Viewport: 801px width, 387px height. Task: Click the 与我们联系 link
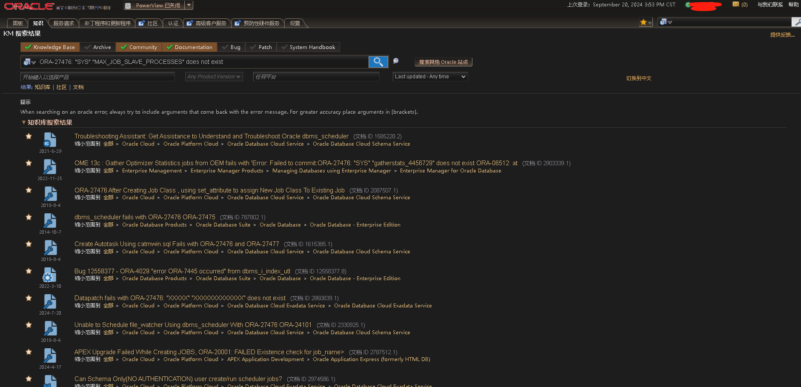pyautogui.click(x=770, y=5)
